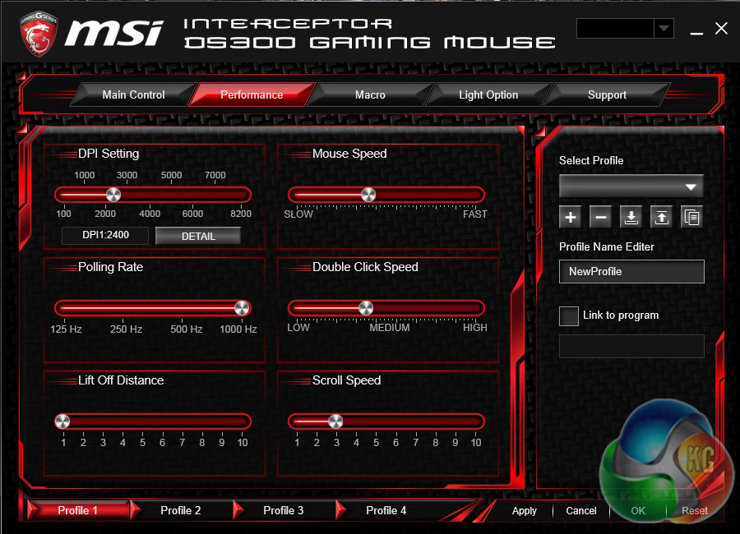Click the Polling Rate slider knob
This screenshot has width=740, height=534.
pos(242,308)
